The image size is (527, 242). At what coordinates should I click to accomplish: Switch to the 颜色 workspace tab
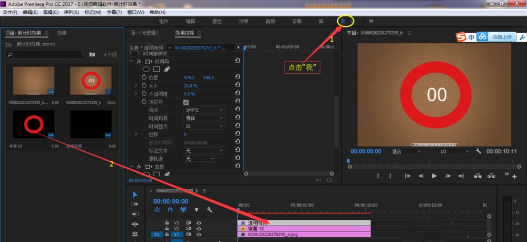tap(217, 21)
